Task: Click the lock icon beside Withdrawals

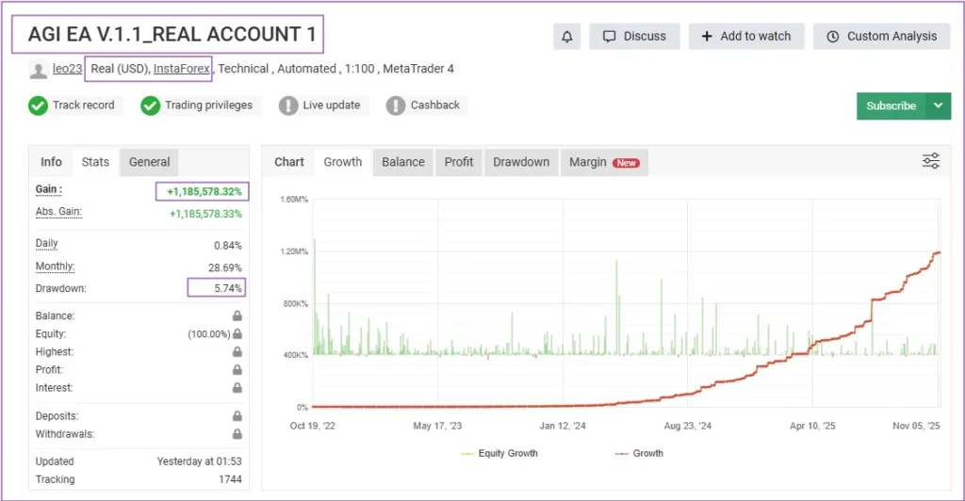Action: point(237,434)
